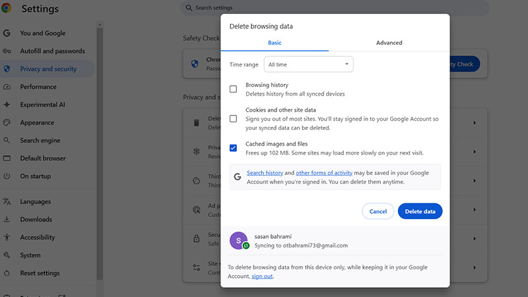The width and height of the screenshot is (528, 297).
Task: Open Appearance using the palette icon
Action: coord(7,122)
